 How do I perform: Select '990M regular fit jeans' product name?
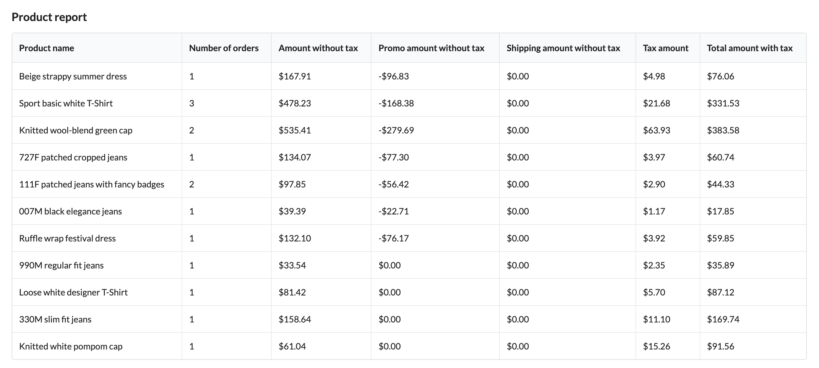[x=61, y=265]
